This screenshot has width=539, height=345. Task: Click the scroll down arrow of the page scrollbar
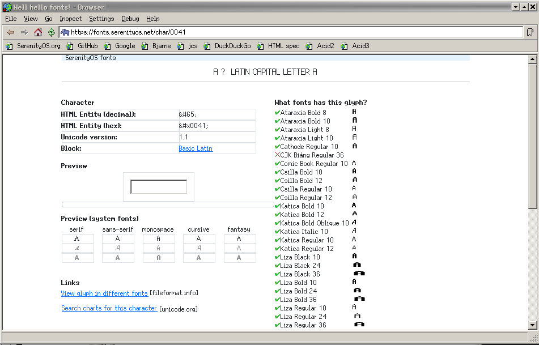(532, 325)
